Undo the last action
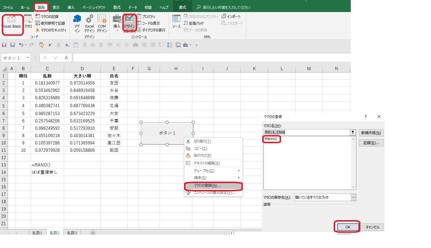This screenshot has height=248, width=431. tap(21, 45)
